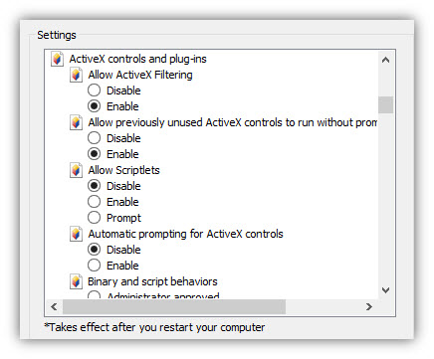Select Disable under Allow ActiveX Filtering
The height and width of the screenshot is (359, 434).
click(x=95, y=90)
